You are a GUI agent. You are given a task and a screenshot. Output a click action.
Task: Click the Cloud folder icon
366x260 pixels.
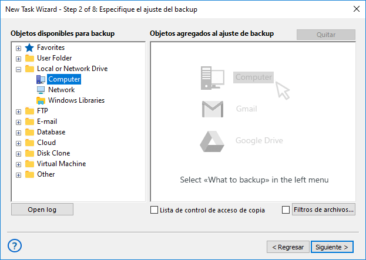[x=29, y=143]
